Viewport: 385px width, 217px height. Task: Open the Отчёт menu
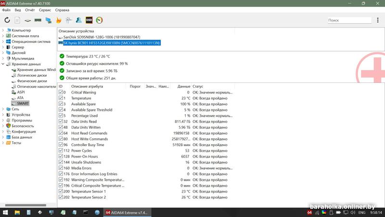click(x=30, y=10)
